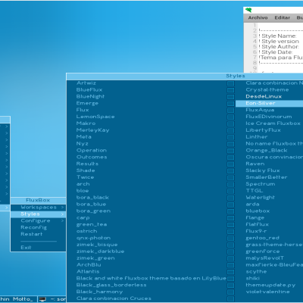Select Black and white fluxbox theme LilyBlue
The width and height of the screenshot is (303, 303).
coord(151,278)
